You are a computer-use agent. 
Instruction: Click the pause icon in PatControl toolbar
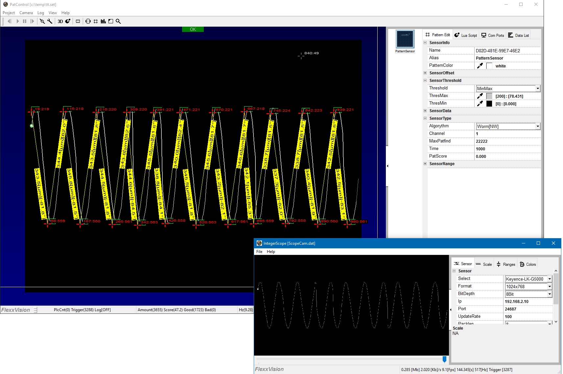click(25, 21)
